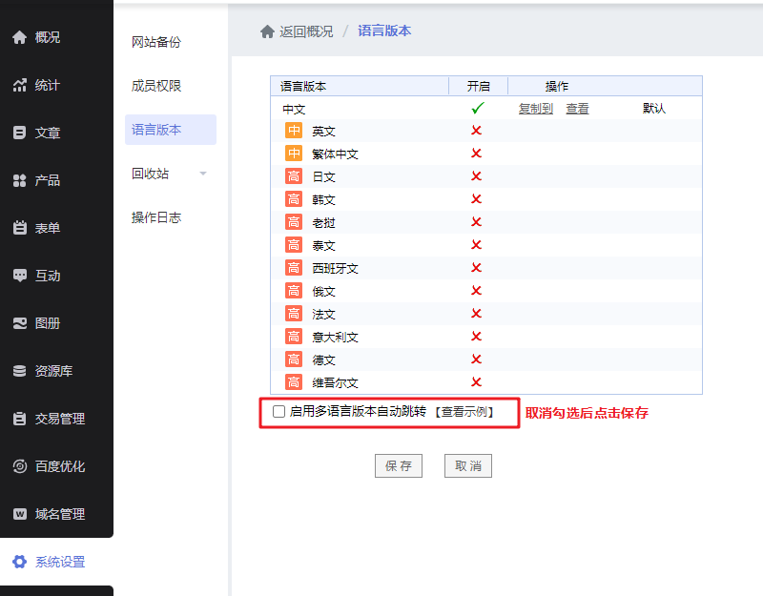This screenshot has height=596, width=763.
Task: Click the 默认 label in 中文 row
Action: tap(654, 108)
